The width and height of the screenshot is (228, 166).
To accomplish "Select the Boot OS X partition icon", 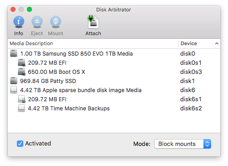I will pyautogui.click(x=21, y=72).
